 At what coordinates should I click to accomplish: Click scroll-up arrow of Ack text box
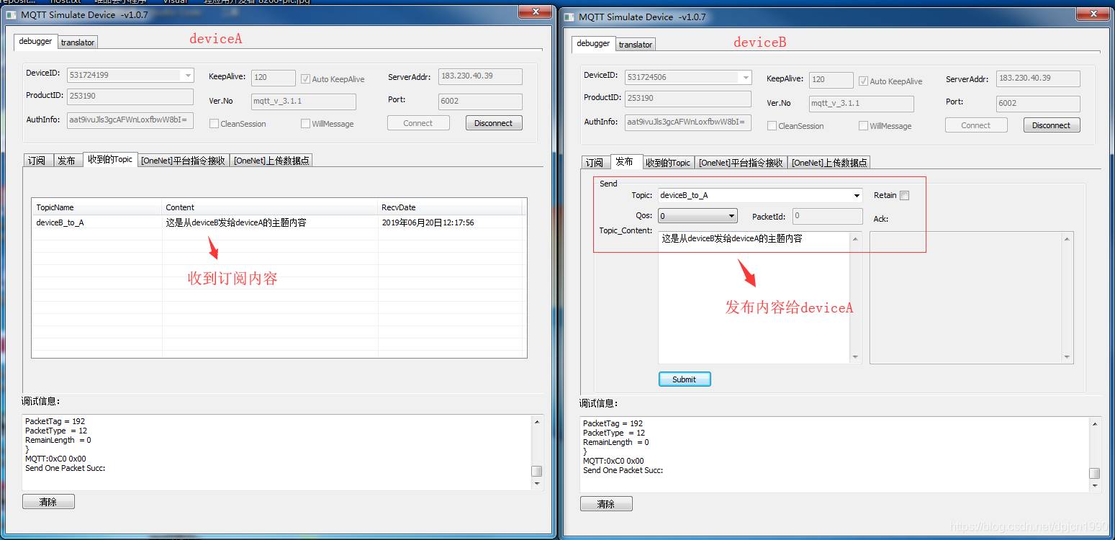(1067, 238)
